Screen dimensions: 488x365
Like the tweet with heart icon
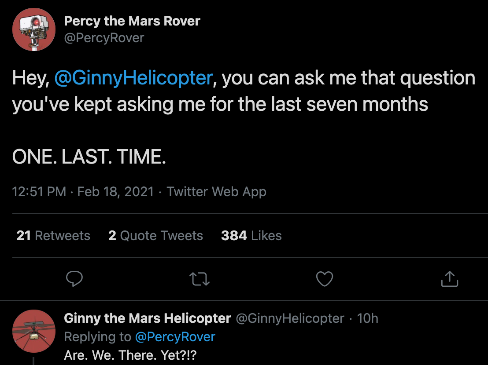pyautogui.click(x=325, y=279)
